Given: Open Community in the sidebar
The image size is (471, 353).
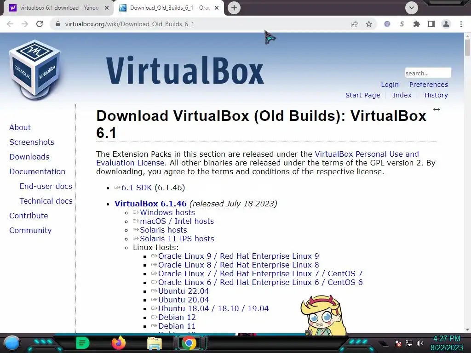Looking at the screenshot, I should 30,230.
